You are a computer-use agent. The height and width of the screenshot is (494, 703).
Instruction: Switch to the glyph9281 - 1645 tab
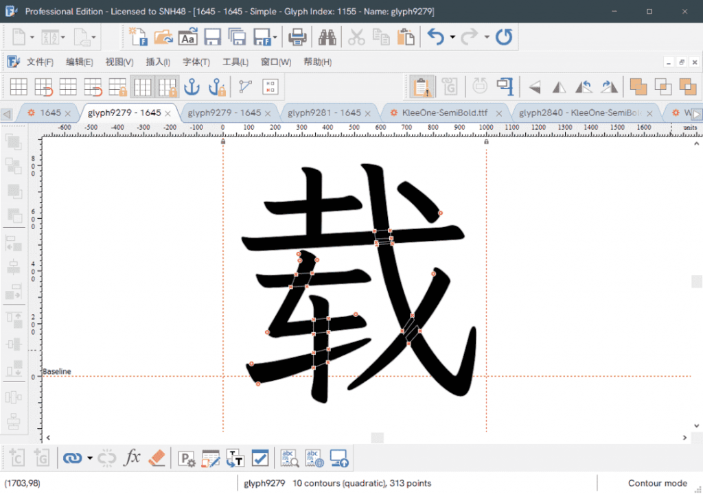324,113
